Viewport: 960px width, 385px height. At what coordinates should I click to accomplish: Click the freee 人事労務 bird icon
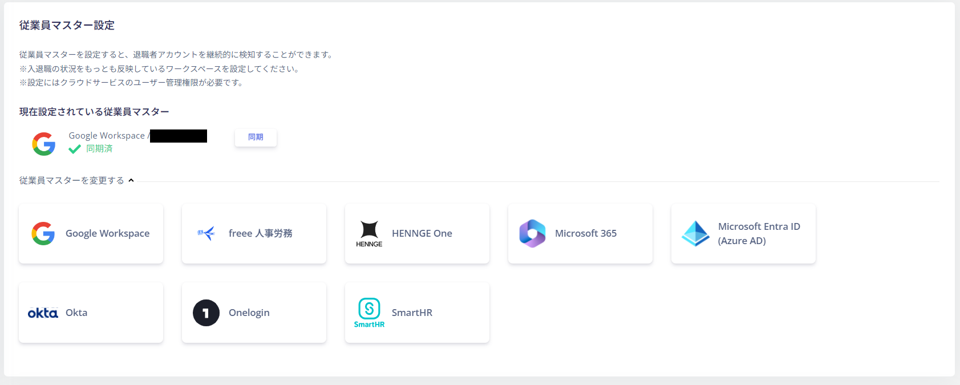[206, 233]
